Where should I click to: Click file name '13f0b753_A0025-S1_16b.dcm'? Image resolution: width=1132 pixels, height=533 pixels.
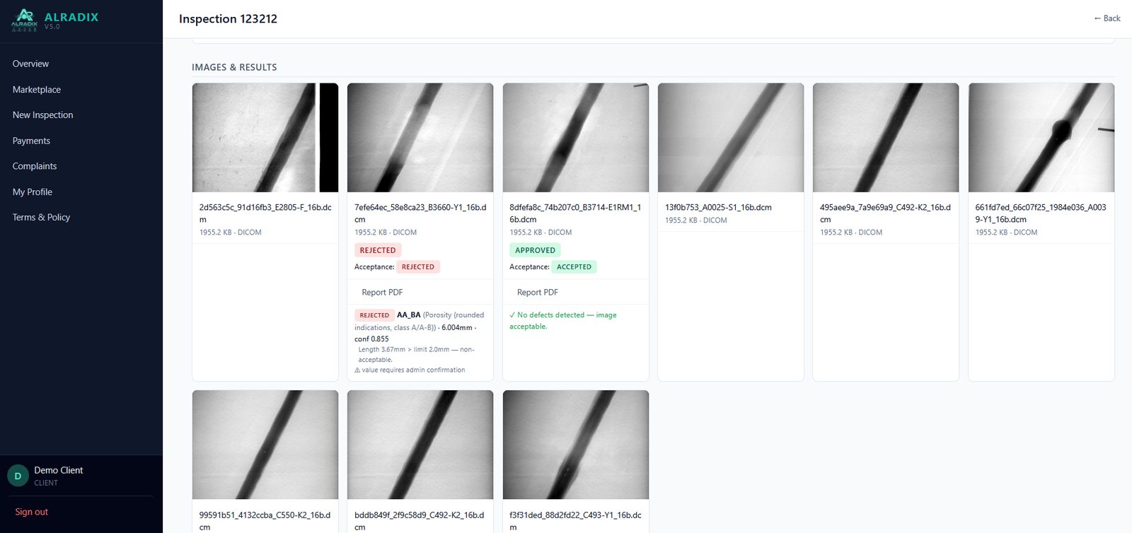718,208
